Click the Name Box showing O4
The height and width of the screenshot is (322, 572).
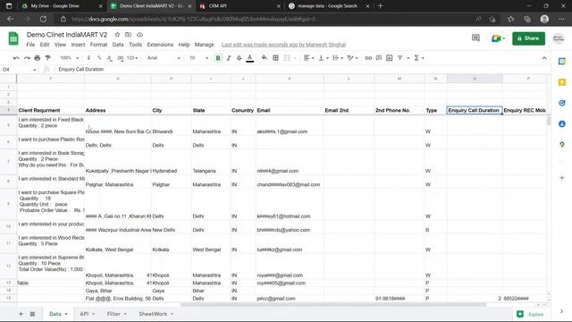[19, 70]
